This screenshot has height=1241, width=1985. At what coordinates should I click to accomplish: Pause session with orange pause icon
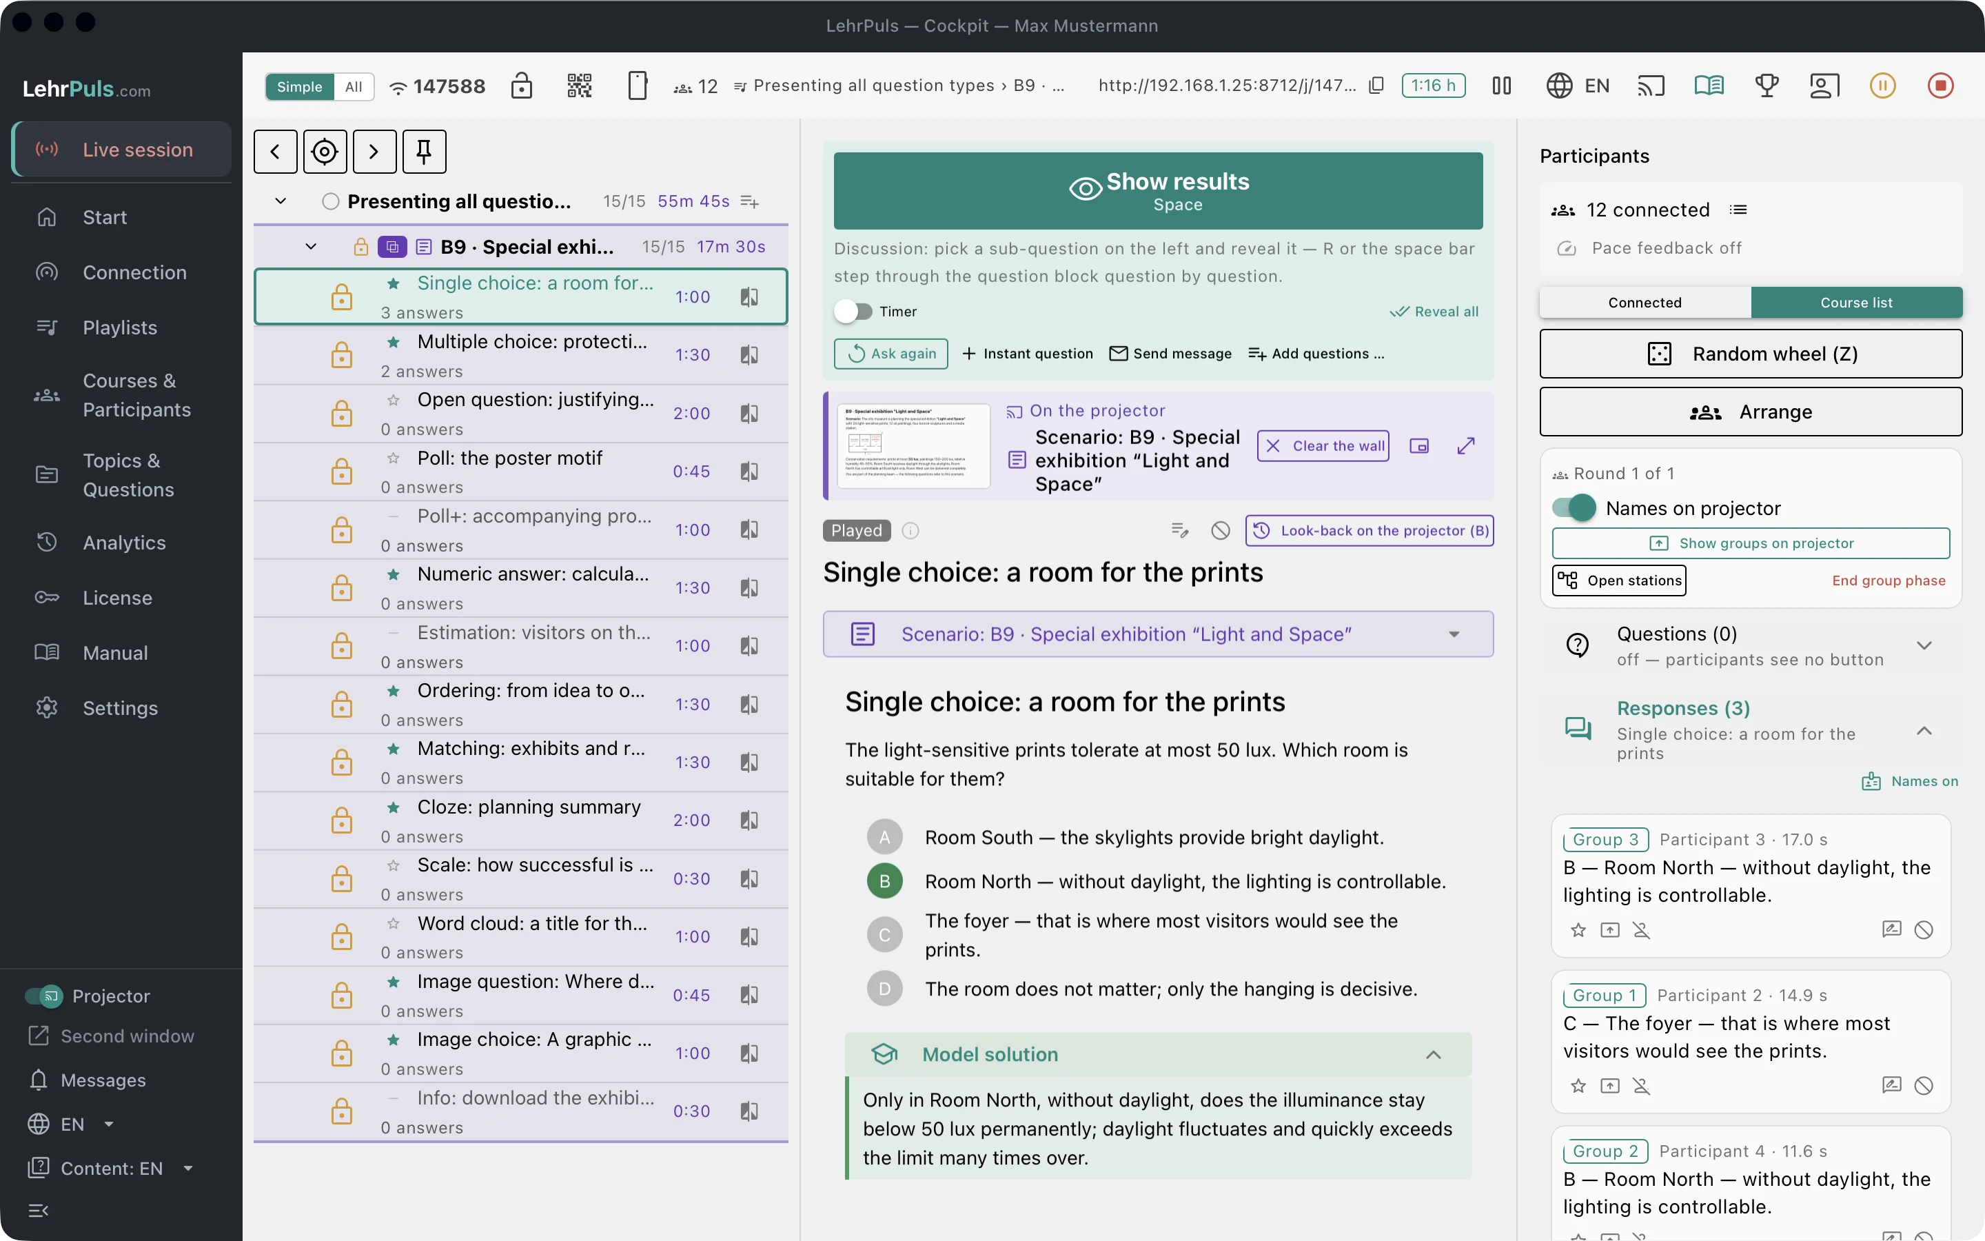1882,85
